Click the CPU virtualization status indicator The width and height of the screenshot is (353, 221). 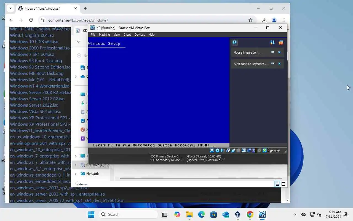(254, 151)
